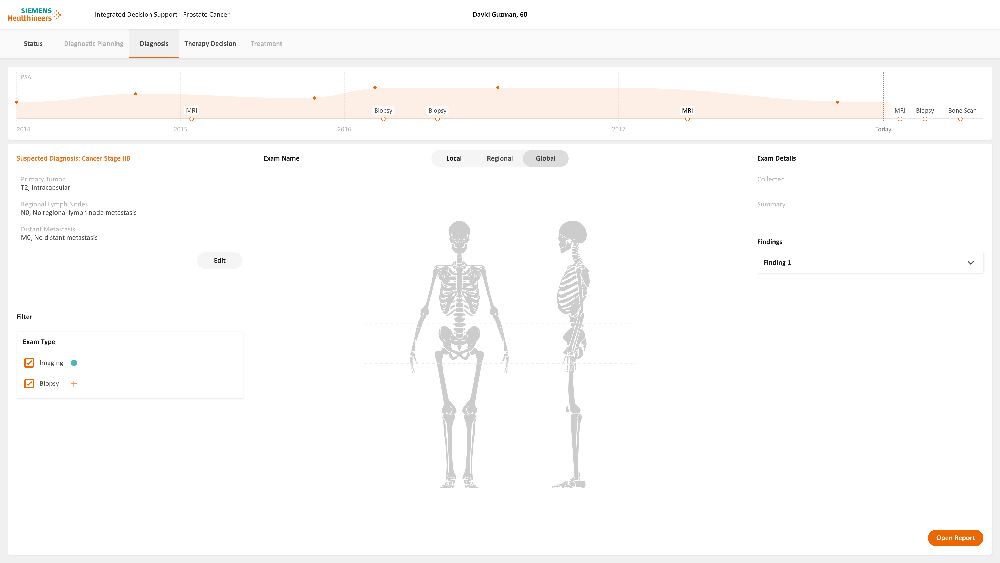Select the Global view toggle
Screen dimensions: 1000x563
point(545,158)
